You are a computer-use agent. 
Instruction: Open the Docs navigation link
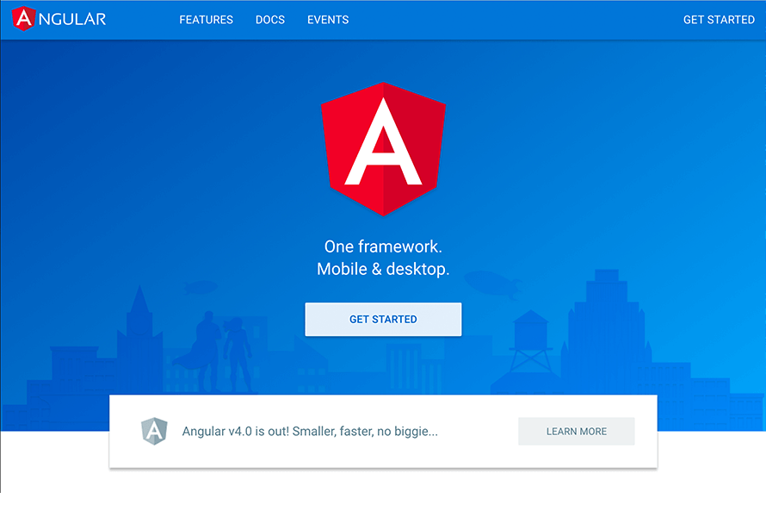270,20
